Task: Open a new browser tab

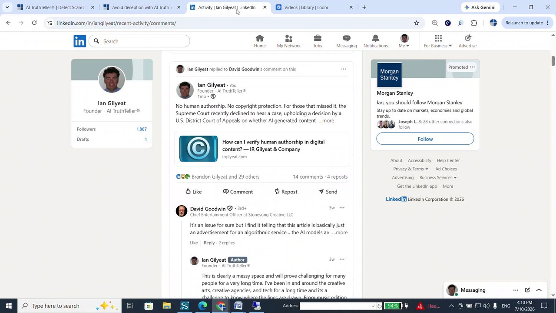Action: click(364, 7)
